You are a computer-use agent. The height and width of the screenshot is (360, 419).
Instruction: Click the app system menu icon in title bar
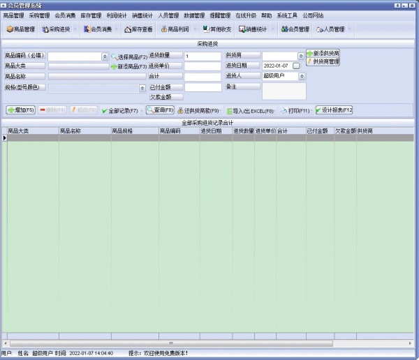point(3,6)
